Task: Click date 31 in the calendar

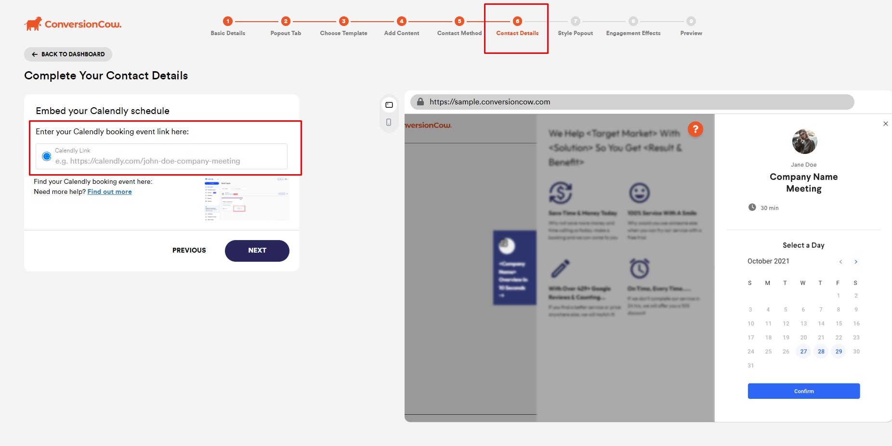Action: [x=751, y=366]
